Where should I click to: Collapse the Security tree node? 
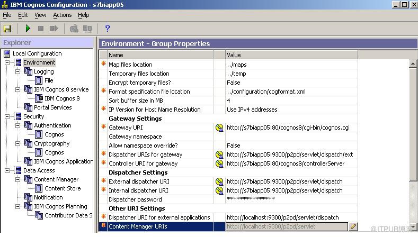[x=7, y=116]
